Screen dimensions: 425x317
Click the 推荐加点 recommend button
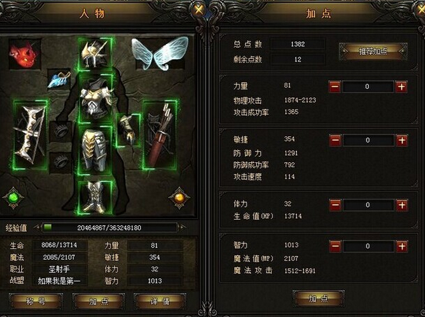click(x=373, y=52)
